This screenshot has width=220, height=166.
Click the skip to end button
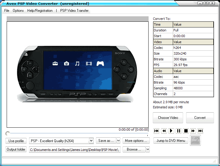pos(200,131)
